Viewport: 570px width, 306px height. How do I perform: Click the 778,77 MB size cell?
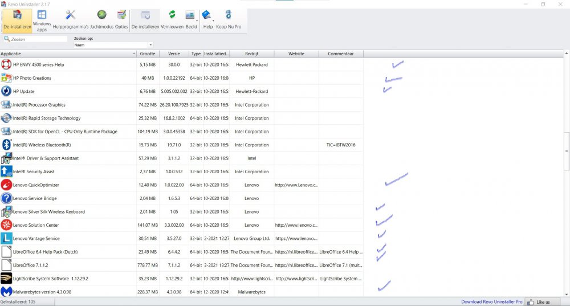[x=148, y=266]
